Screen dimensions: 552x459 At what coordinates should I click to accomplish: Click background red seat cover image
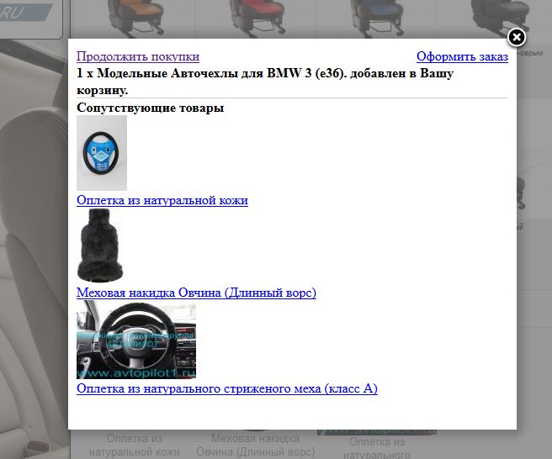257,18
